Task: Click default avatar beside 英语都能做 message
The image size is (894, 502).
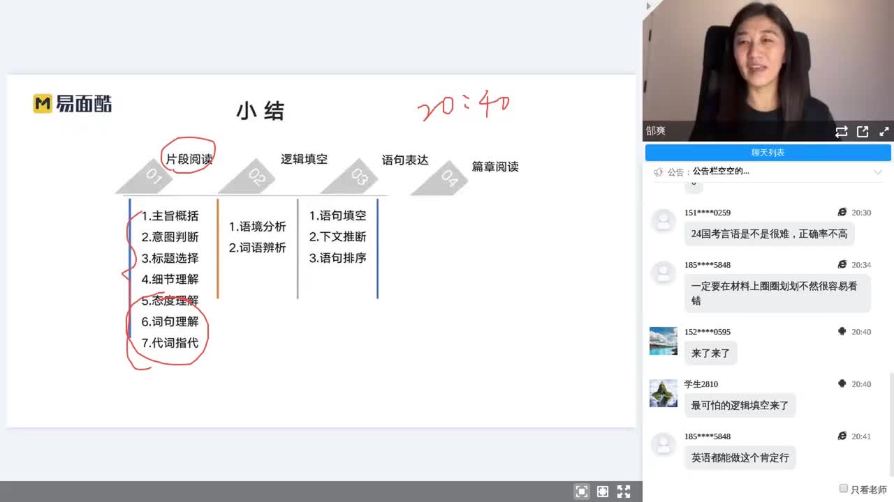Action: pos(663,444)
